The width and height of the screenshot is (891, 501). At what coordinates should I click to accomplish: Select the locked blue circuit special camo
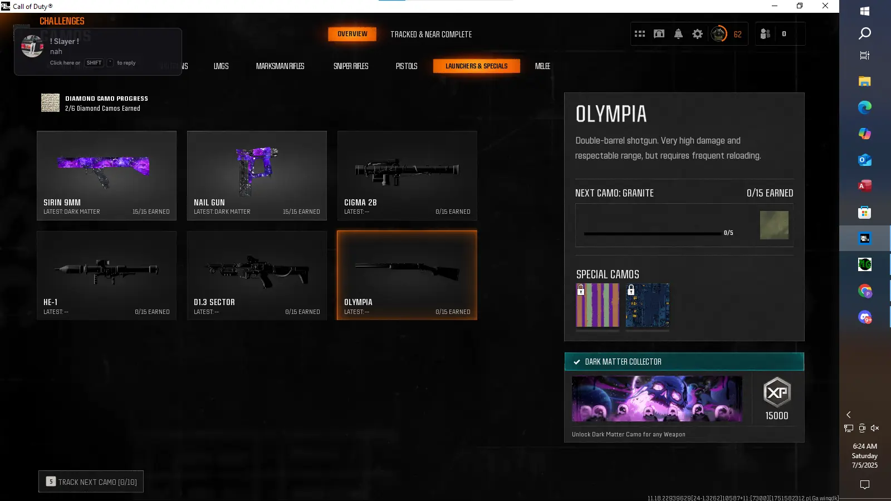(x=648, y=305)
